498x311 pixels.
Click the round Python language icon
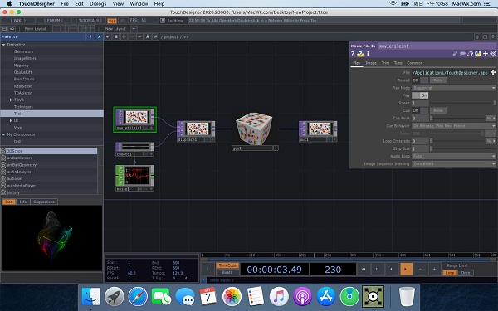(478, 54)
